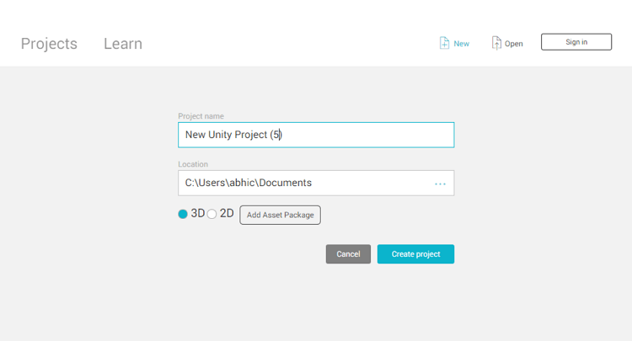
Task: Select the 2D radio button
Action: [212, 215]
